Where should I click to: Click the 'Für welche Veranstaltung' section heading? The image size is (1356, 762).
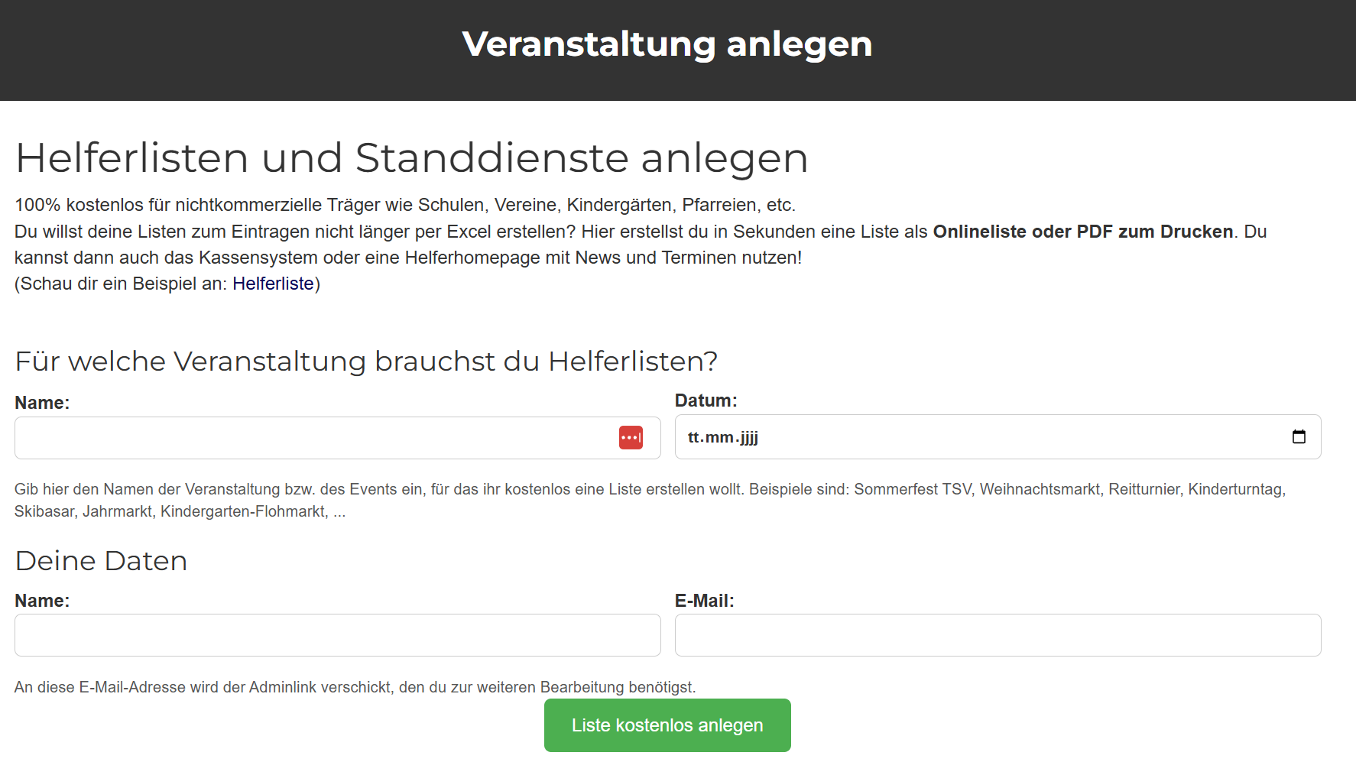pyautogui.click(x=366, y=362)
